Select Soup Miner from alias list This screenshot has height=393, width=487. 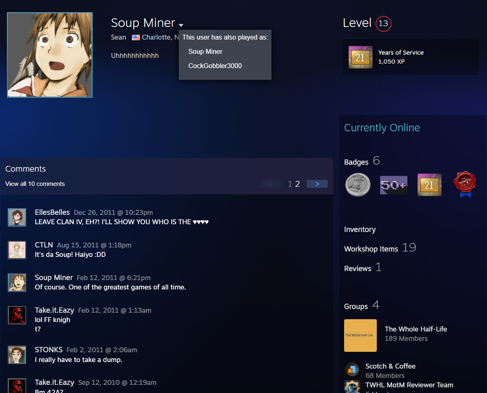(205, 52)
